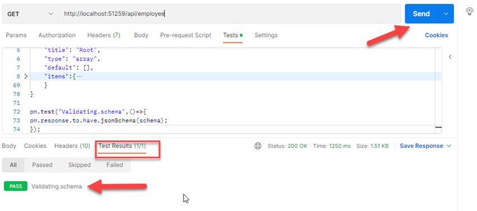Click the "type": "array" line
477x211 pixels.
point(72,59)
